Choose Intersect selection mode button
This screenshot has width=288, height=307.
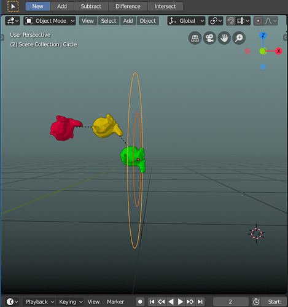165,6
